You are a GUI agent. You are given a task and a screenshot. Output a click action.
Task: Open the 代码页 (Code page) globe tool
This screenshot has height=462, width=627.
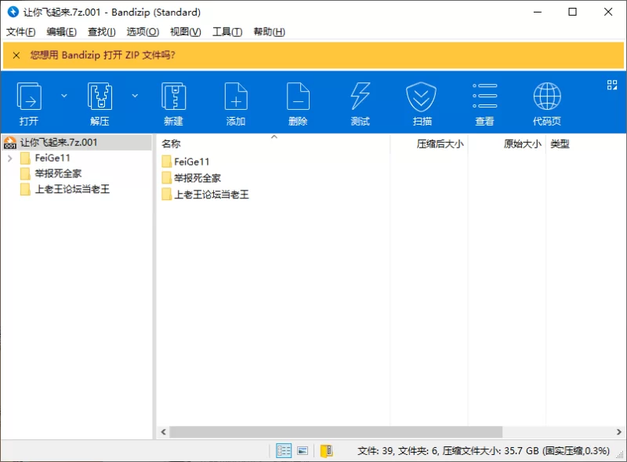[546, 103]
